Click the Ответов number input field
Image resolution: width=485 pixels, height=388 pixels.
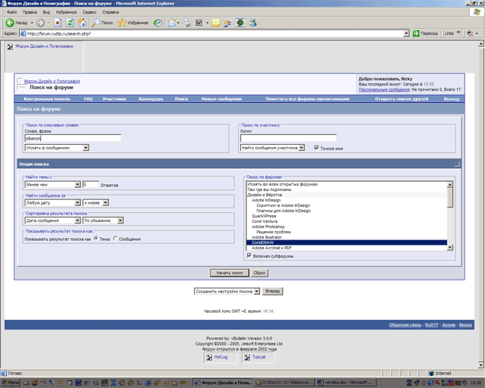[x=91, y=185]
